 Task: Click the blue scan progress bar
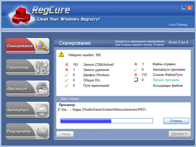[106, 121]
